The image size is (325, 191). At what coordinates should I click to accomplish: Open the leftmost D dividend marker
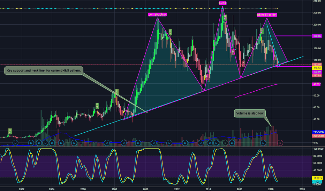point(15,143)
